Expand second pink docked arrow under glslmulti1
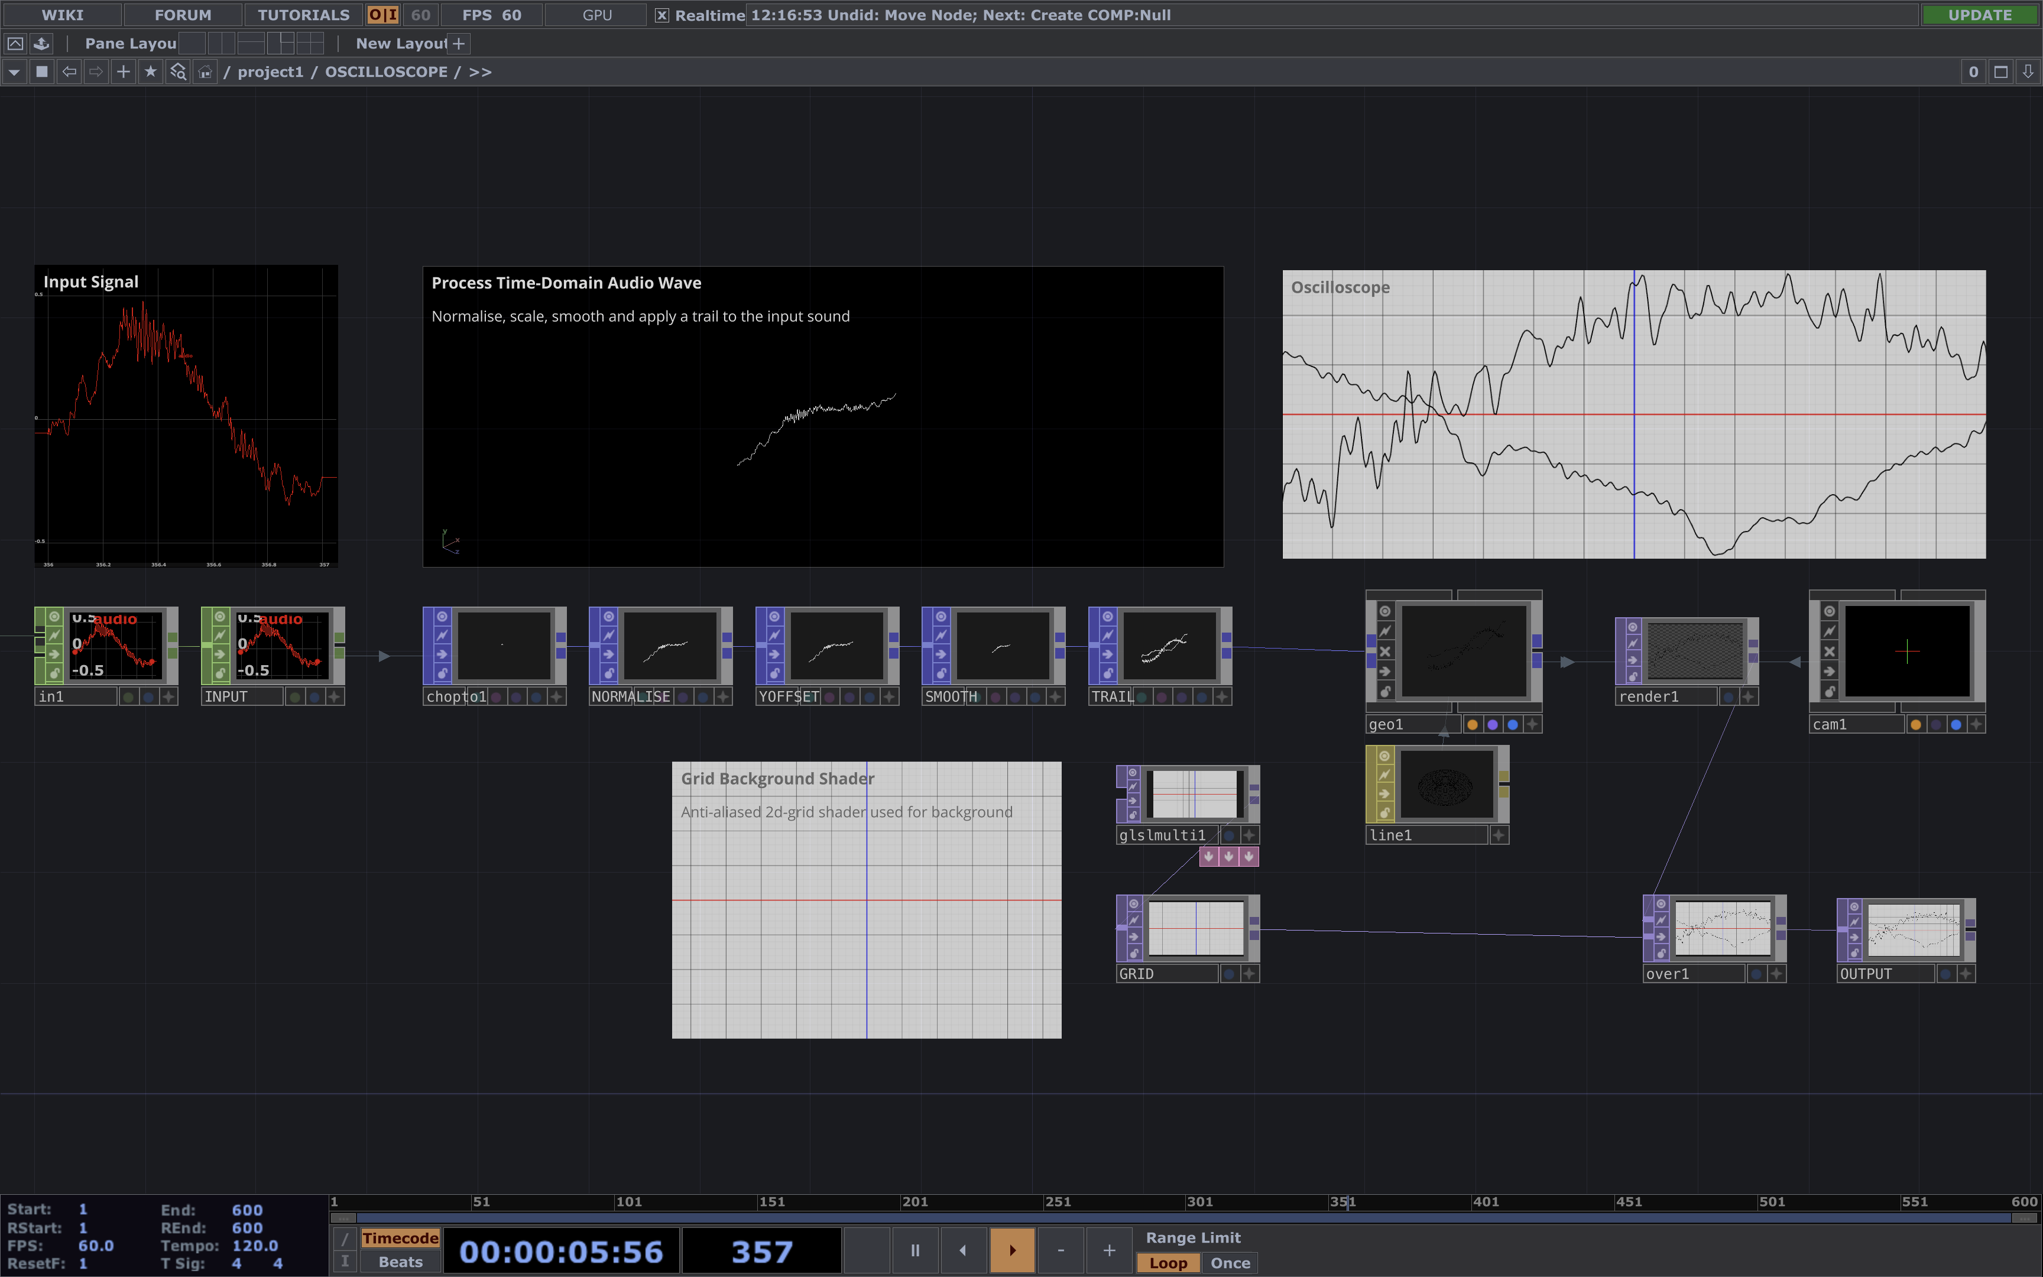2043x1277 pixels. (x=1229, y=857)
